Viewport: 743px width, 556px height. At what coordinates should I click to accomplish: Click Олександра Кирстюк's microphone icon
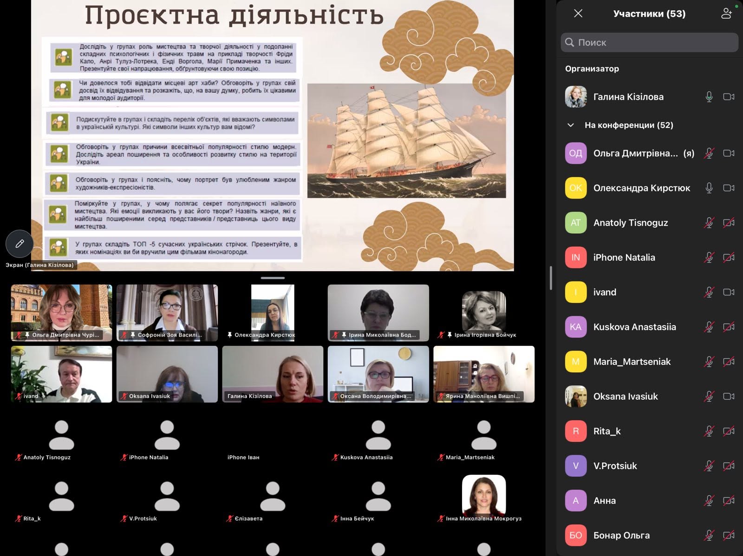point(709,188)
